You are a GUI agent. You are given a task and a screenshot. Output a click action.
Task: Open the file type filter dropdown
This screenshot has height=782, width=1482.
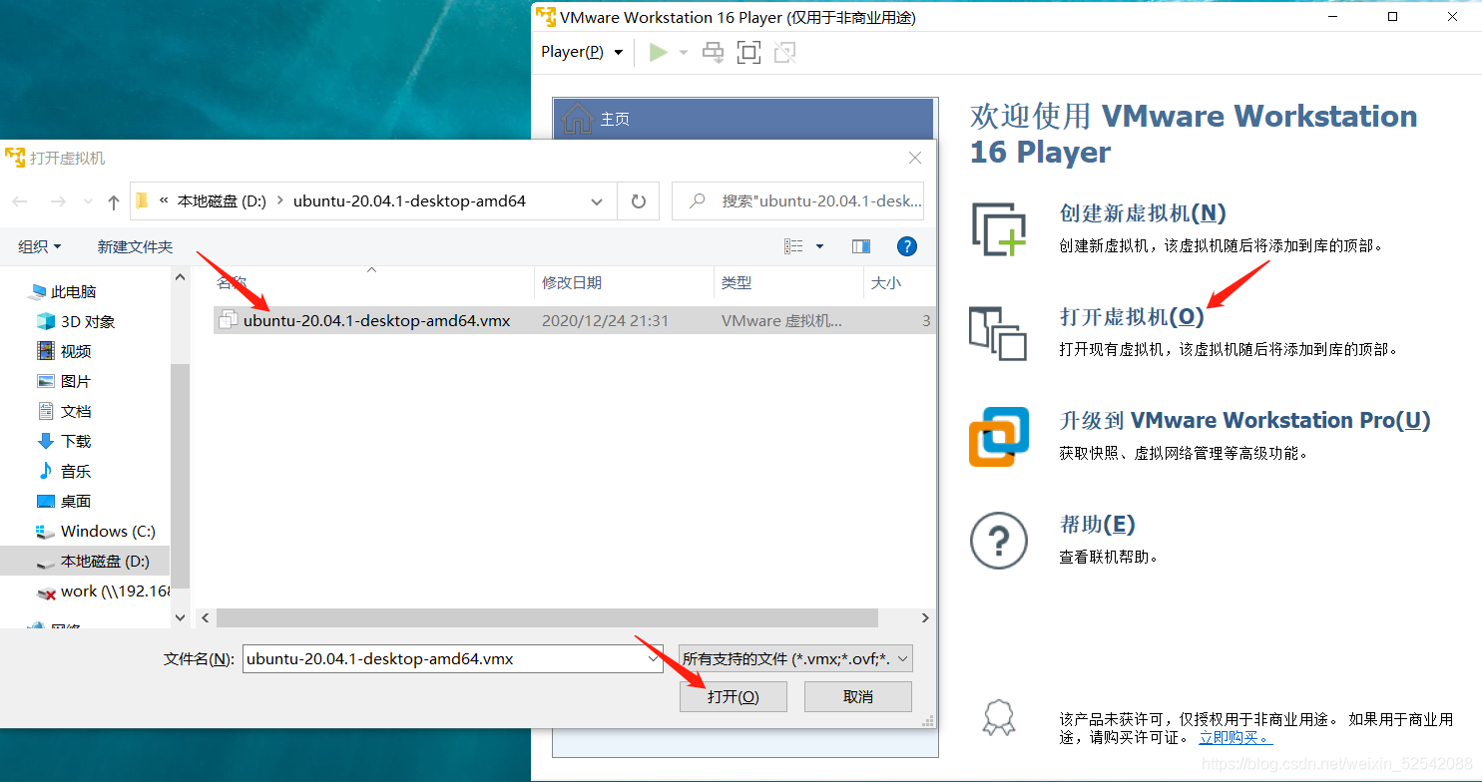(x=794, y=658)
